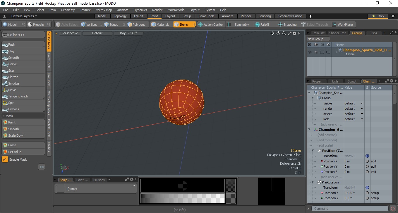Open the lock channel default dropdown
The height and width of the screenshot is (213, 398).
(x=354, y=119)
